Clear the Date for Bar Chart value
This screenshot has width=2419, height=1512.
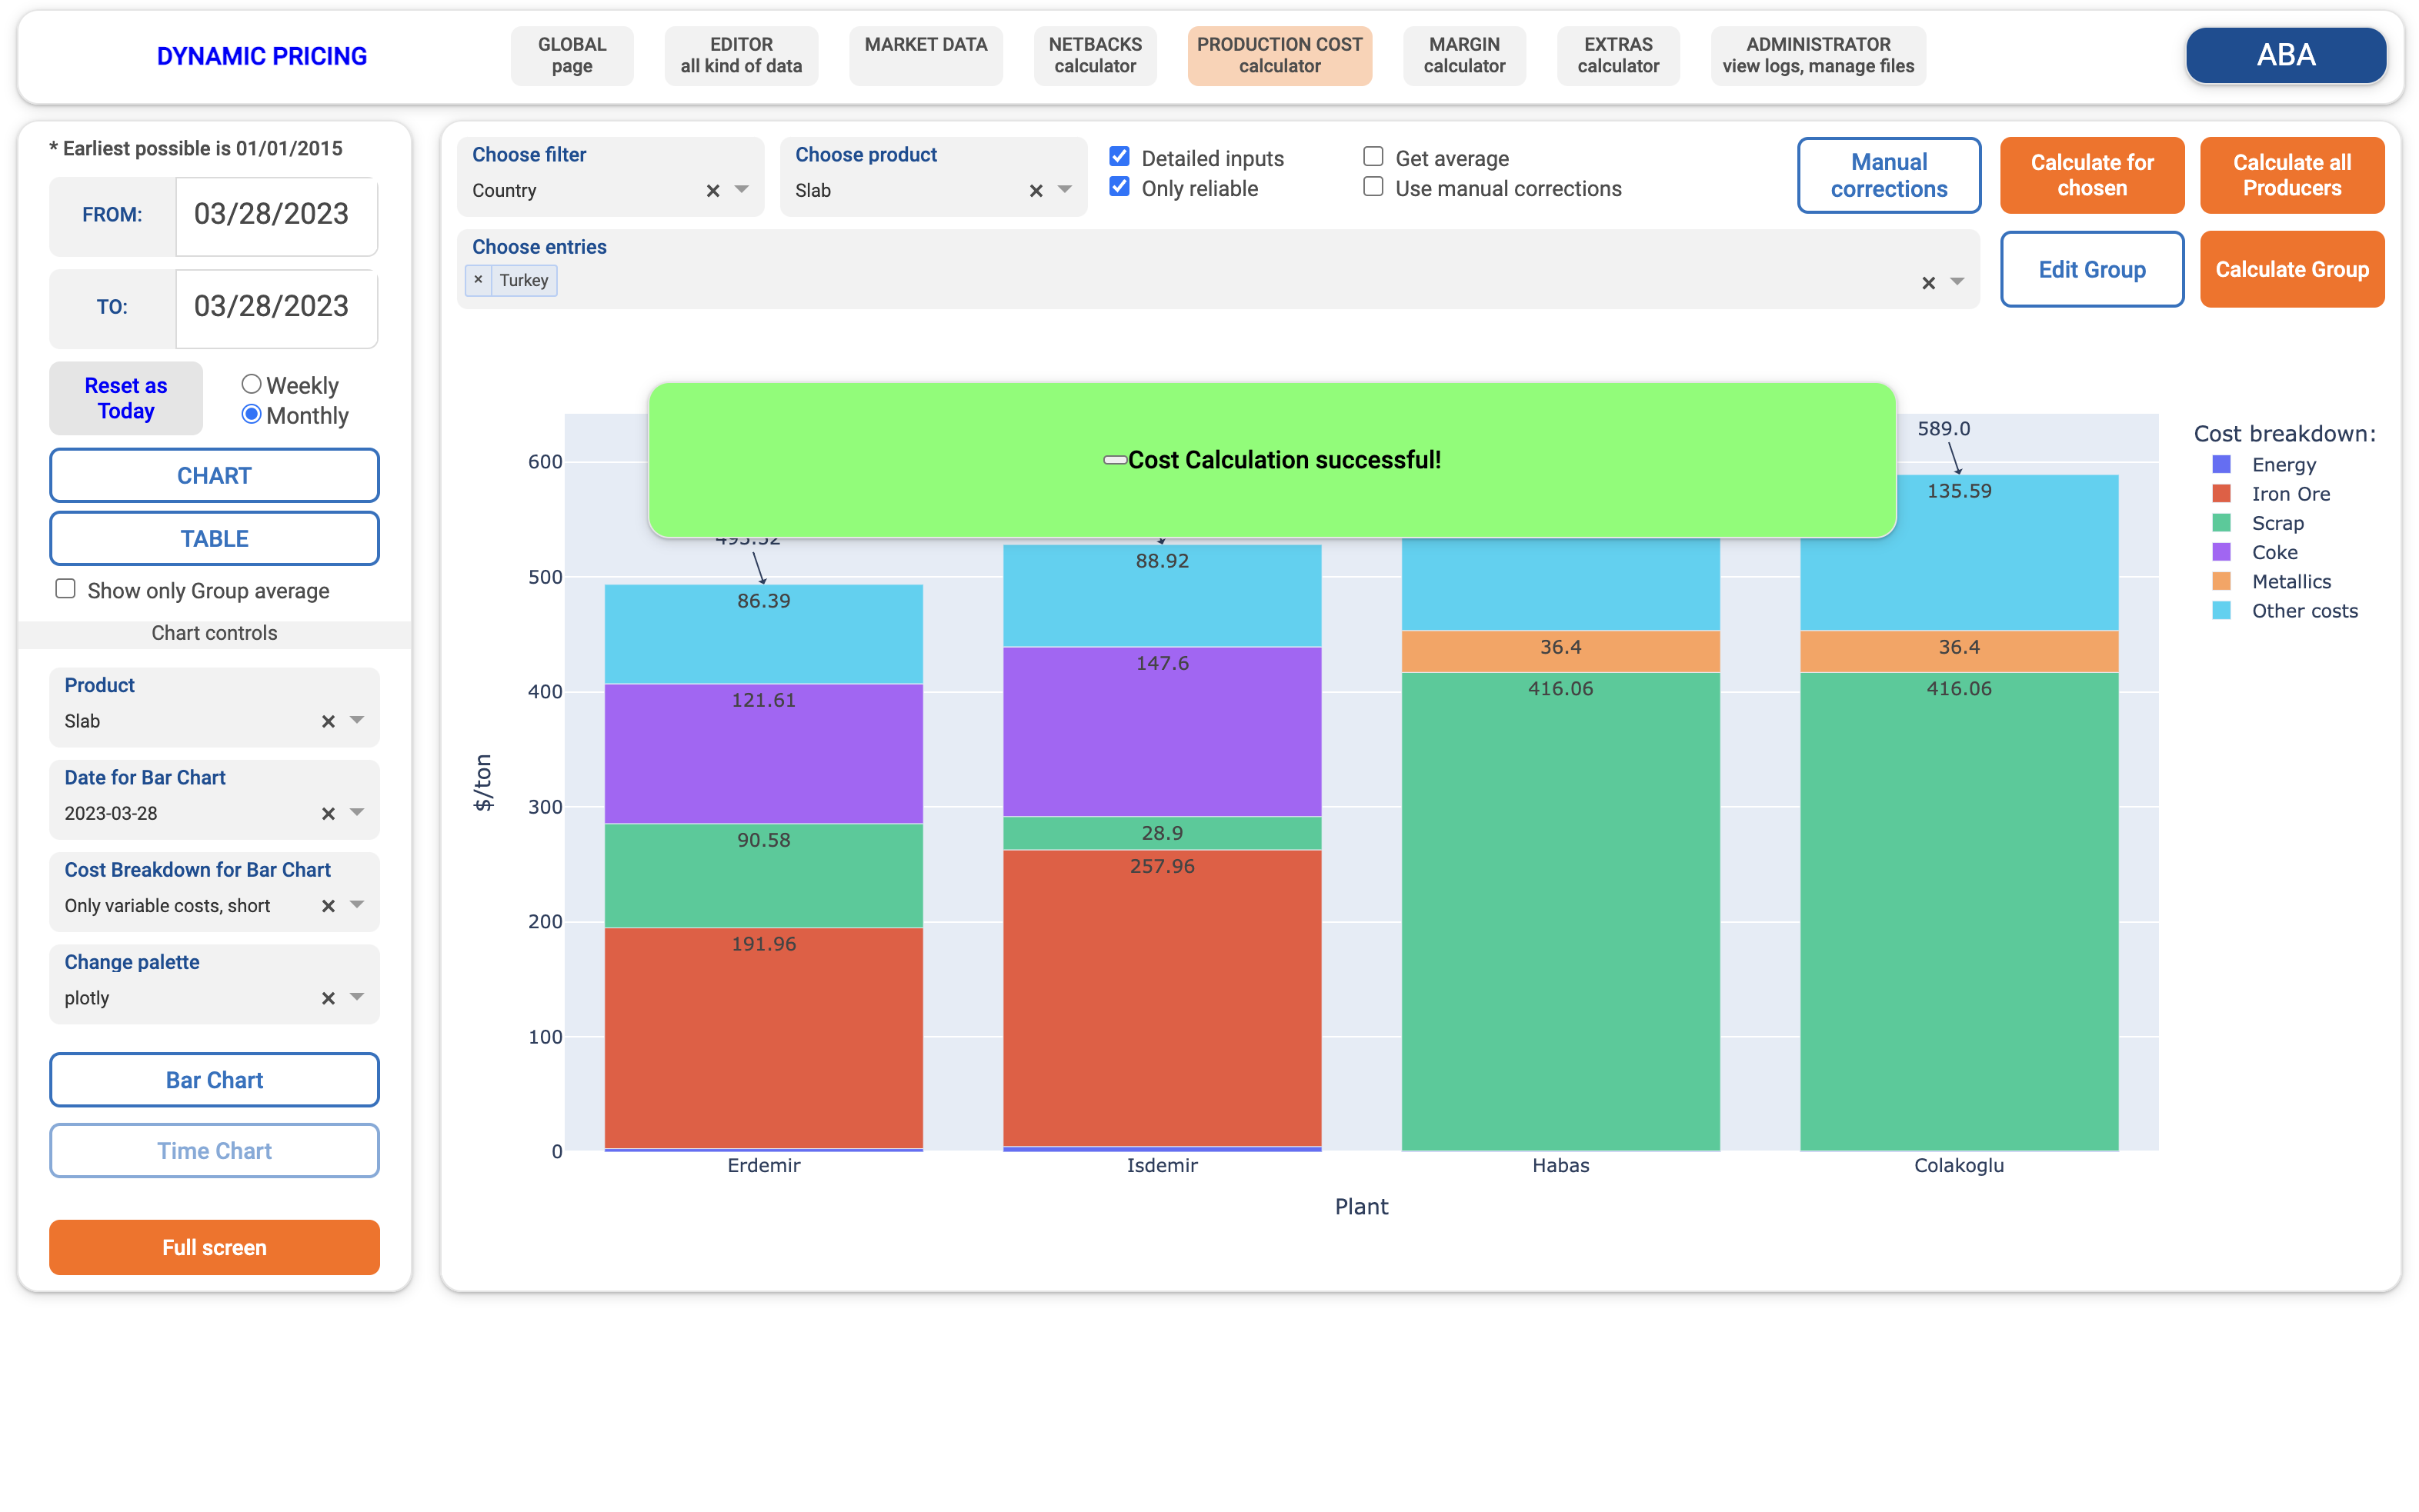click(327, 813)
